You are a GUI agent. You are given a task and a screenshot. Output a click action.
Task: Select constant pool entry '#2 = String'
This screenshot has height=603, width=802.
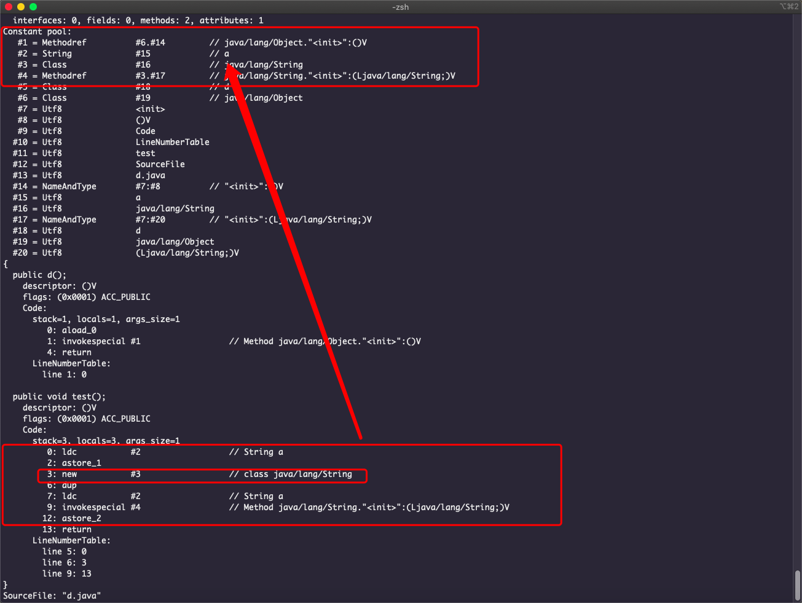(124, 53)
